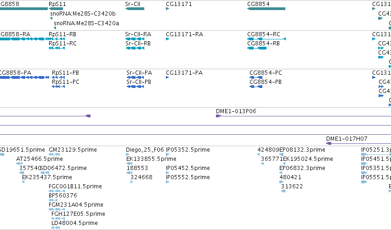Click the CG8854-RC transcript glyph

[266, 39]
